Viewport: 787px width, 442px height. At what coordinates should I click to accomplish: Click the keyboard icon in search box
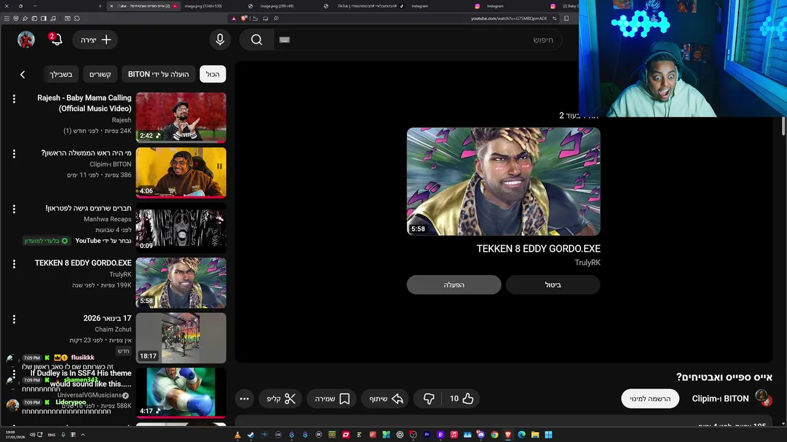coord(284,40)
